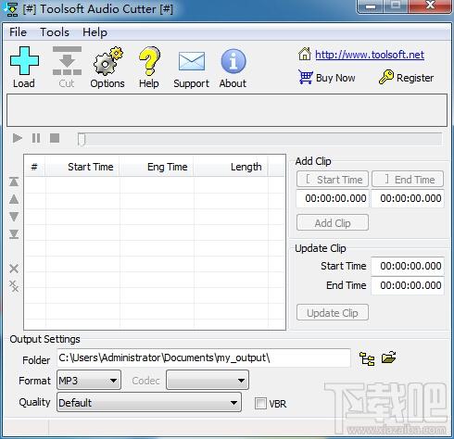Click the Eng Time column header

point(157,167)
